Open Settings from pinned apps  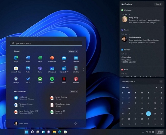(x=16, y=80)
